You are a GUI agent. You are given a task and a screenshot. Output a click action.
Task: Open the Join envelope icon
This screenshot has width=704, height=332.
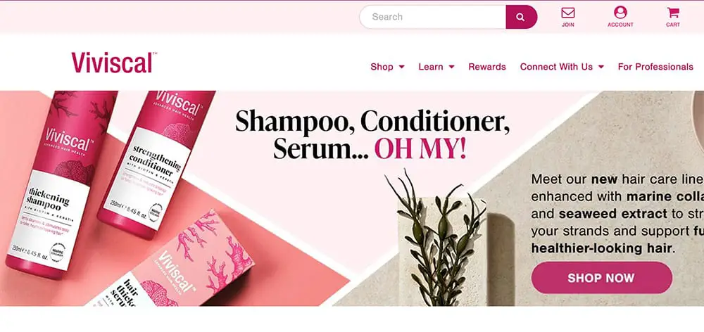click(x=568, y=13)
